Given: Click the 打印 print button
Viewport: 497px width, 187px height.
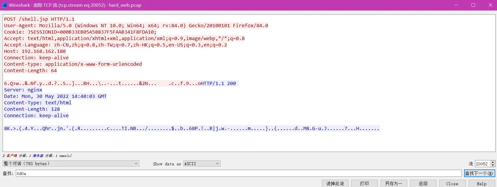Looking at the screenshot, I should [x=364, y=183].
